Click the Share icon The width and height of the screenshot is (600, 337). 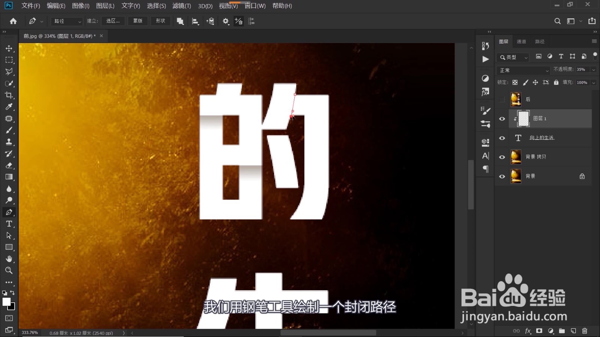coord(592,21)
